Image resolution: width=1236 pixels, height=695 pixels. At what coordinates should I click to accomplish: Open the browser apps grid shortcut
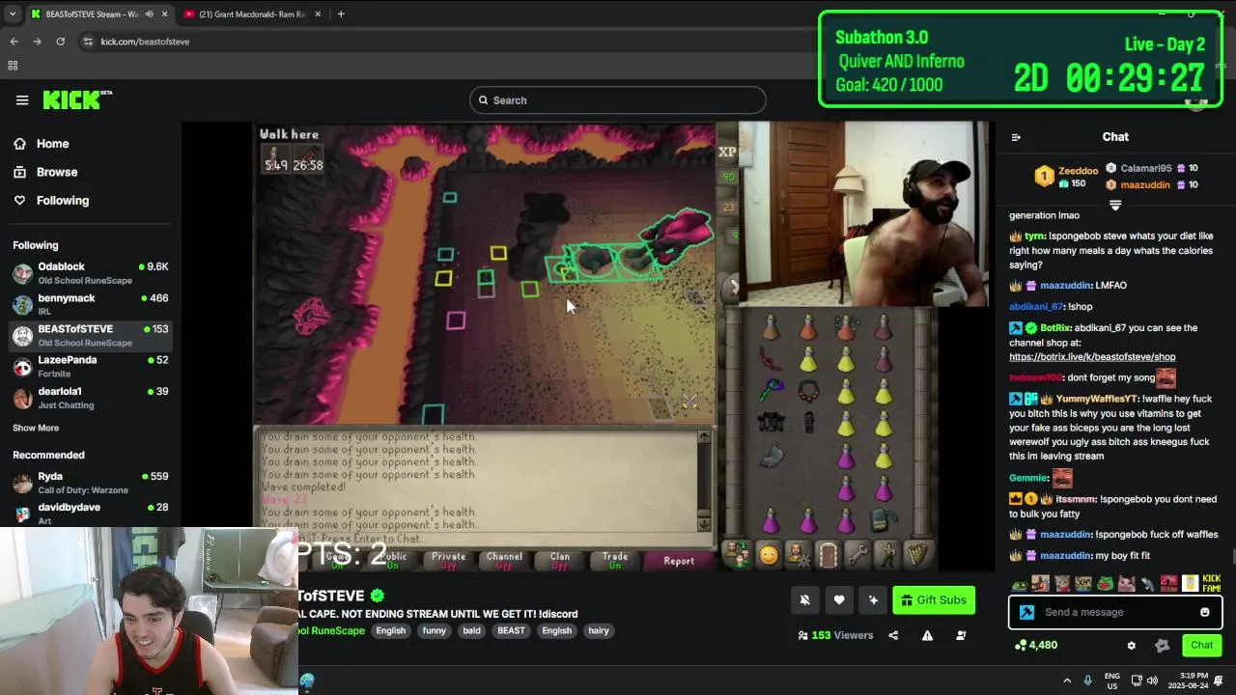13,66
